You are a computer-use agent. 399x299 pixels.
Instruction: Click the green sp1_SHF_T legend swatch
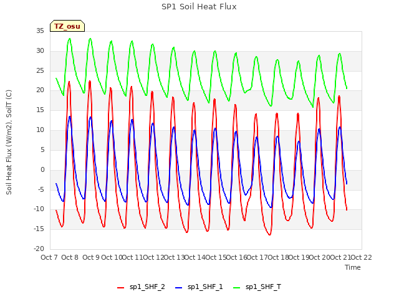point(237,288)
